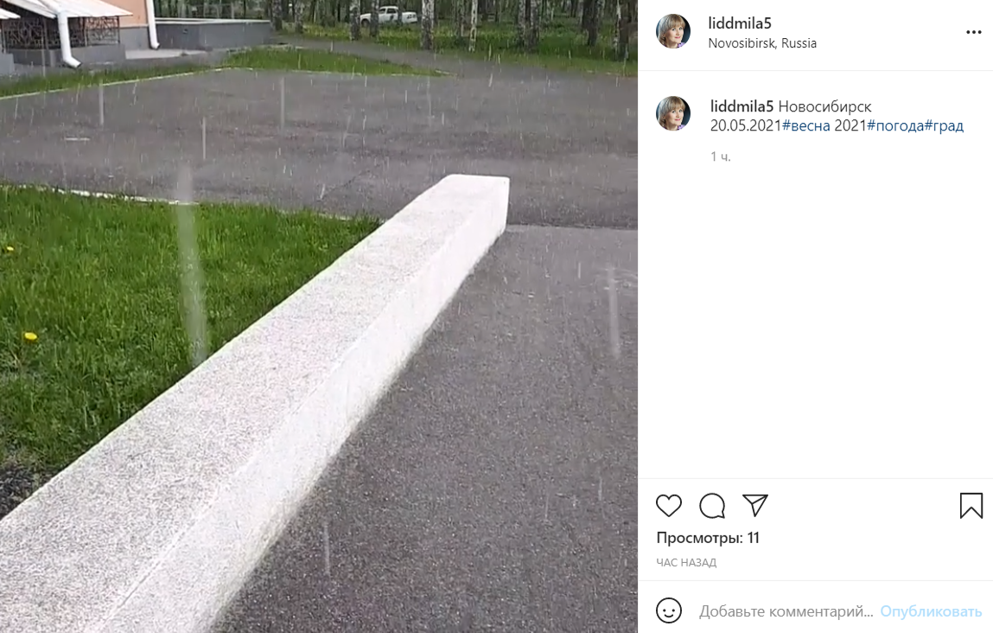Focus the add comment field
Screen dimensions: 993x633
(x=786, y=611)
